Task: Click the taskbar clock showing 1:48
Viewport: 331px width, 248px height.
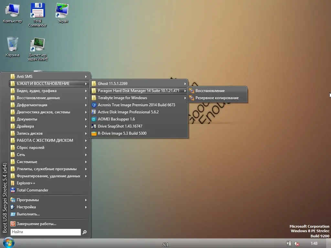Action: coord(314,243)
